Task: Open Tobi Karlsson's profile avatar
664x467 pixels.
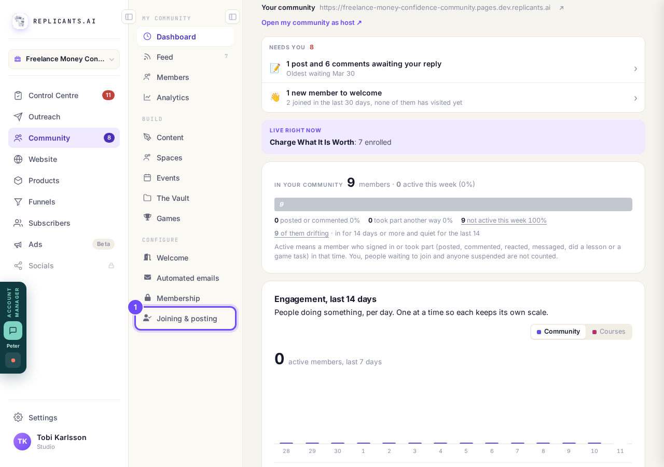Action: 22,442
